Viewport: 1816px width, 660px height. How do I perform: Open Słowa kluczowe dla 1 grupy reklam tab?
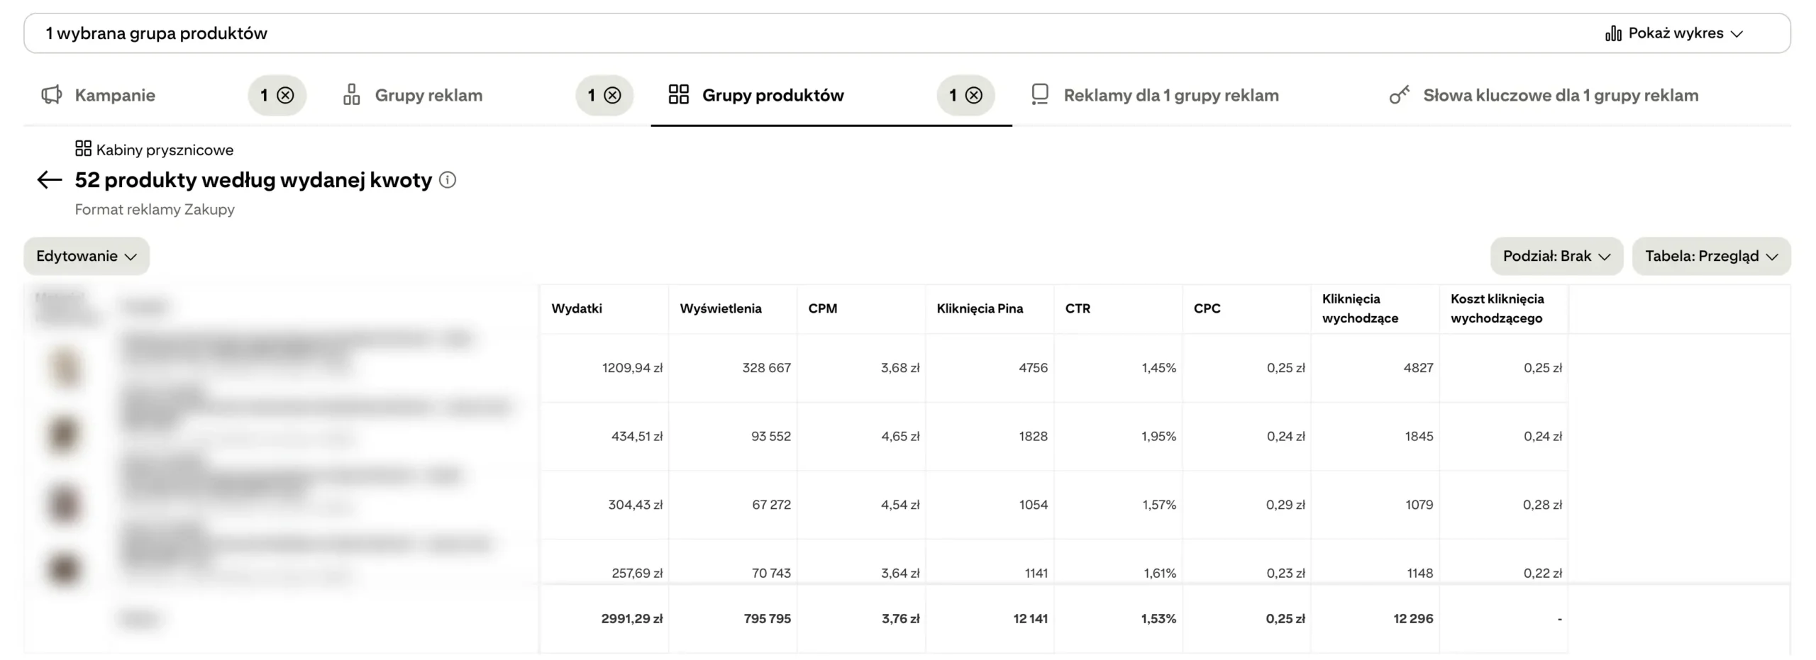click(x=1561, y=95)
